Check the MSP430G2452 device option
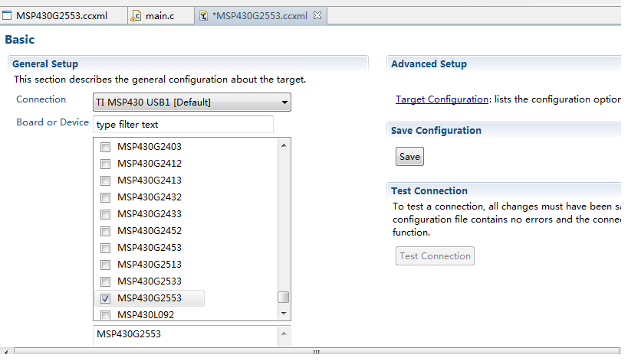The width and height of the screenshot is (641, 361). (x=106, y=231)
